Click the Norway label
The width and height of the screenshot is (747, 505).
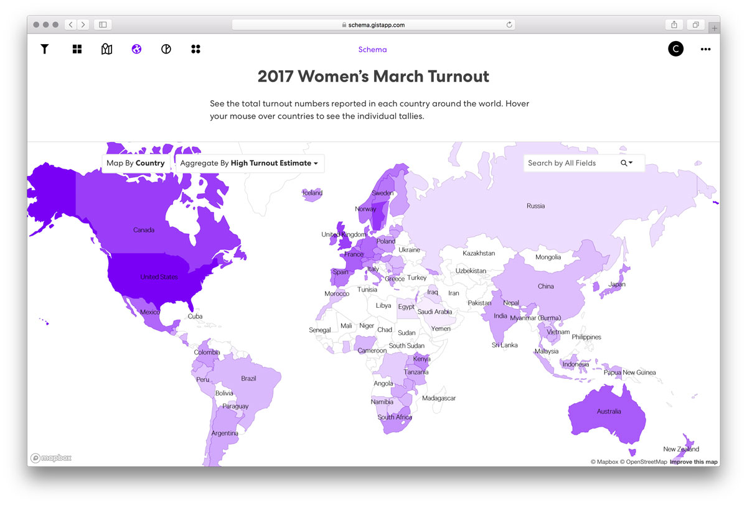click(x=365, y=209)
